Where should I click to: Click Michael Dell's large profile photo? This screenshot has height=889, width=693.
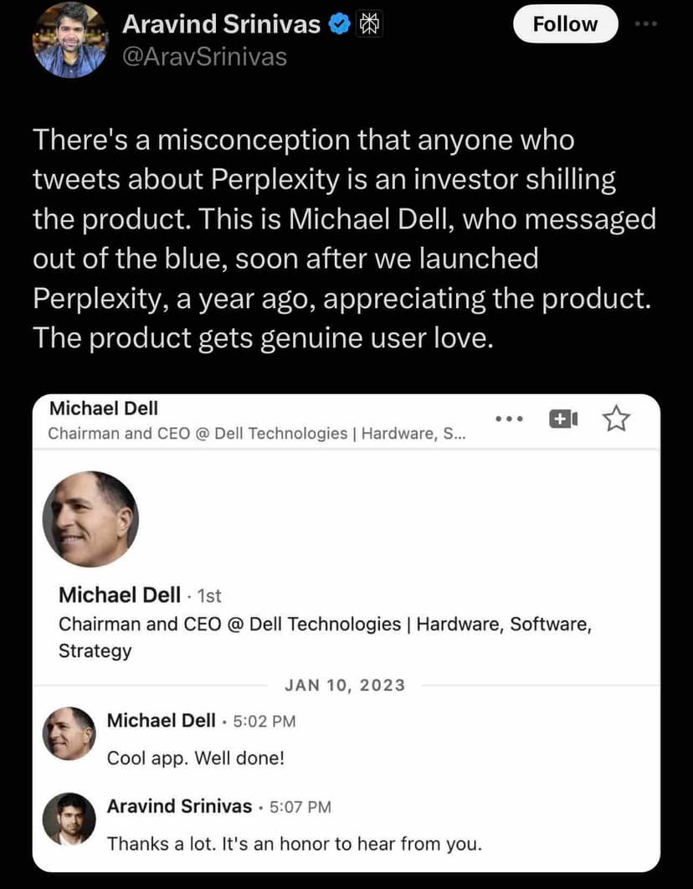pos(91,517)
